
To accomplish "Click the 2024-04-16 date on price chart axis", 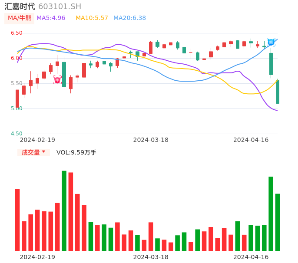I will 251,140.
